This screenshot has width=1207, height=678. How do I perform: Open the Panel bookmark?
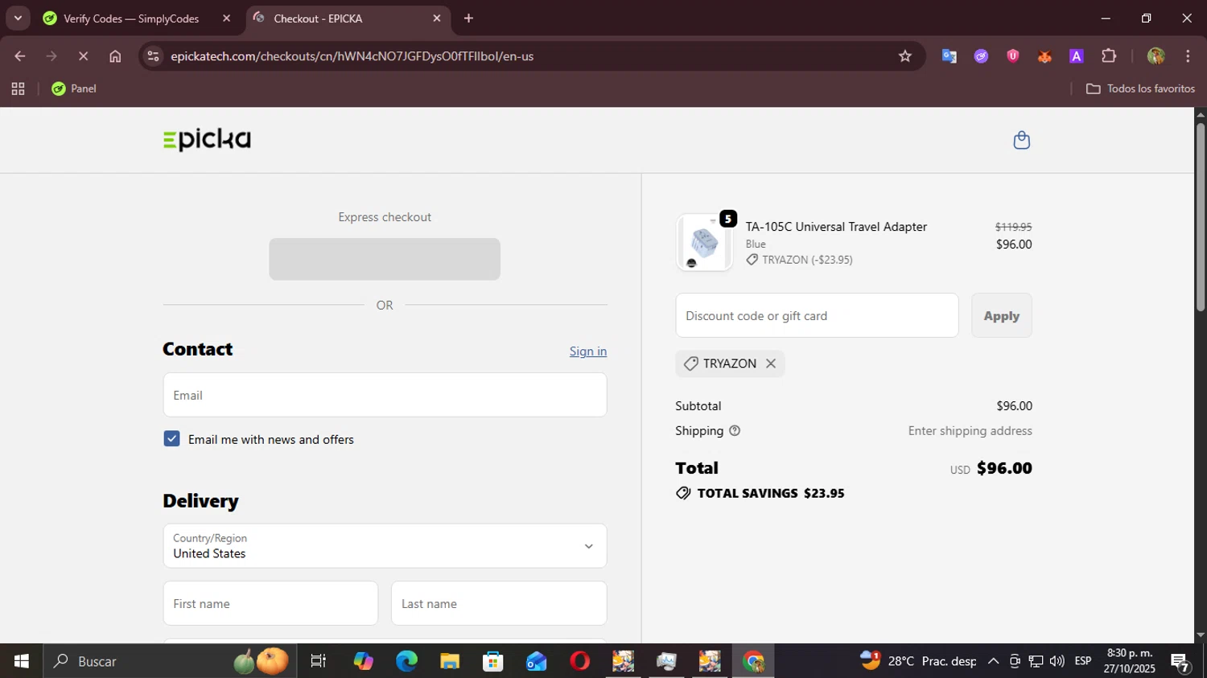(74, 88)
